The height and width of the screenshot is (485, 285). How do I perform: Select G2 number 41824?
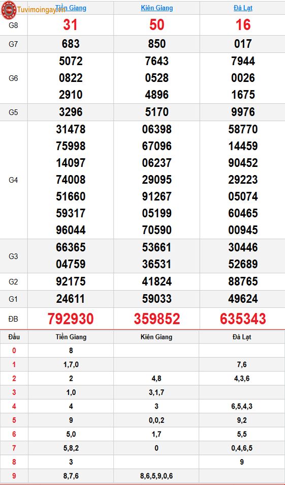[x=157, y=281]
